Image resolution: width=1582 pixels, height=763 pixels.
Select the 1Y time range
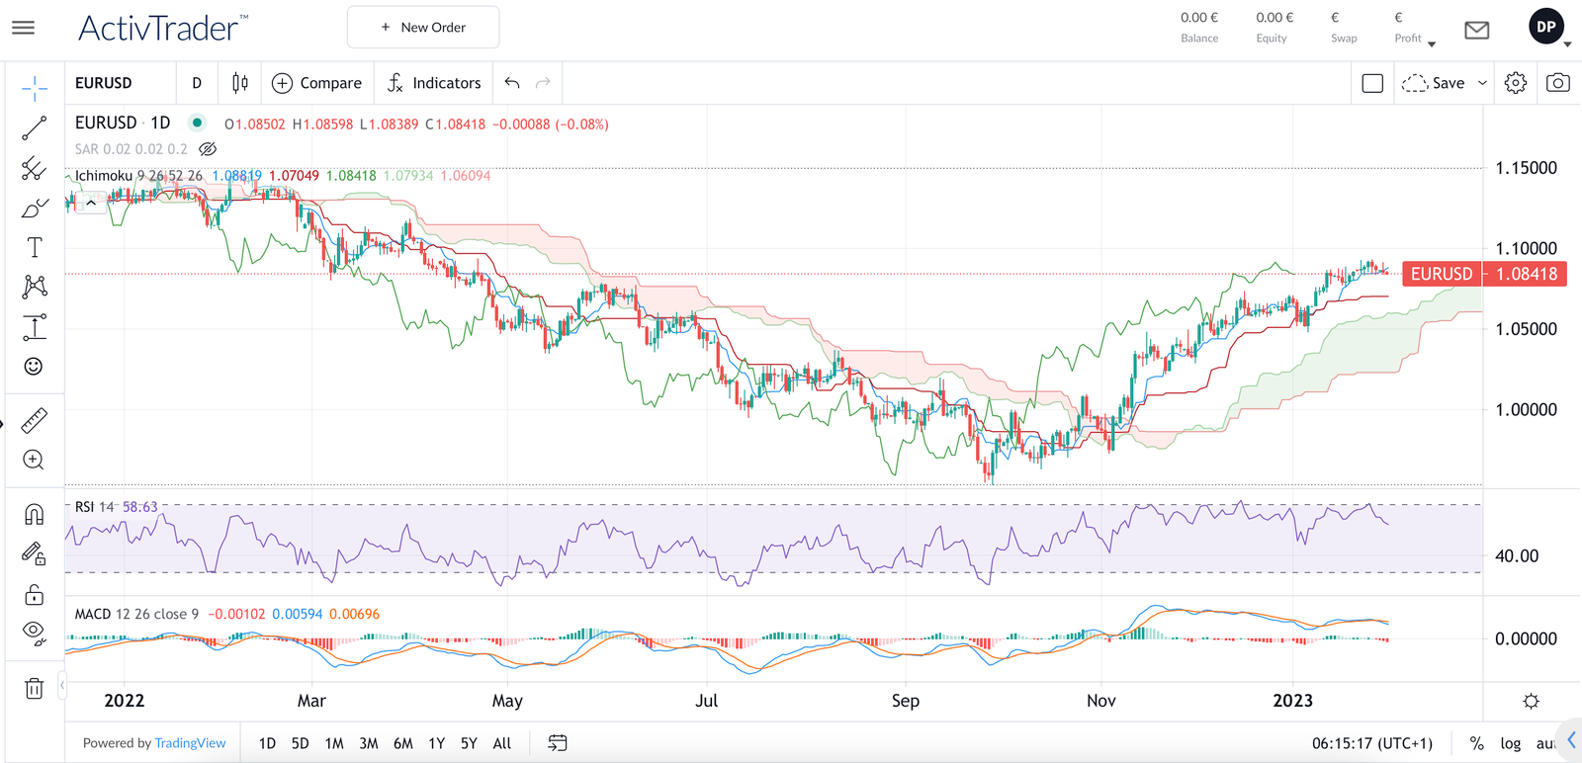pos(436,743)
